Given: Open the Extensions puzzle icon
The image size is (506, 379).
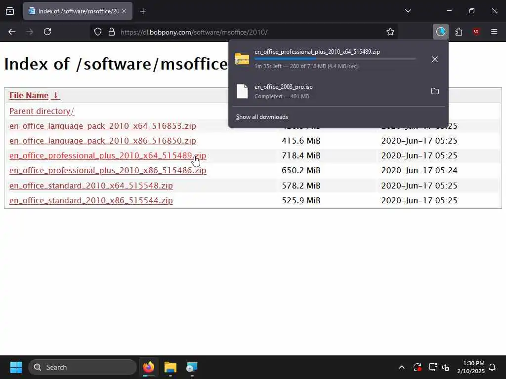Looking at the screenshot, I should tap(459, 32).
